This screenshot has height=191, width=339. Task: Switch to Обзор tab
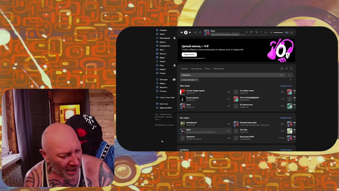207,69
